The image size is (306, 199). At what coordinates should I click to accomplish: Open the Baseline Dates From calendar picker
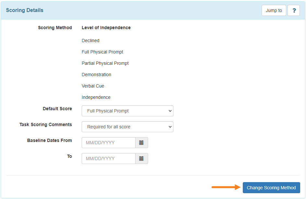click(x=141, y=143)
